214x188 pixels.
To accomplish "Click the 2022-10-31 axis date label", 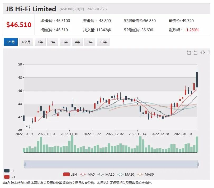I will tap(47, 134).
